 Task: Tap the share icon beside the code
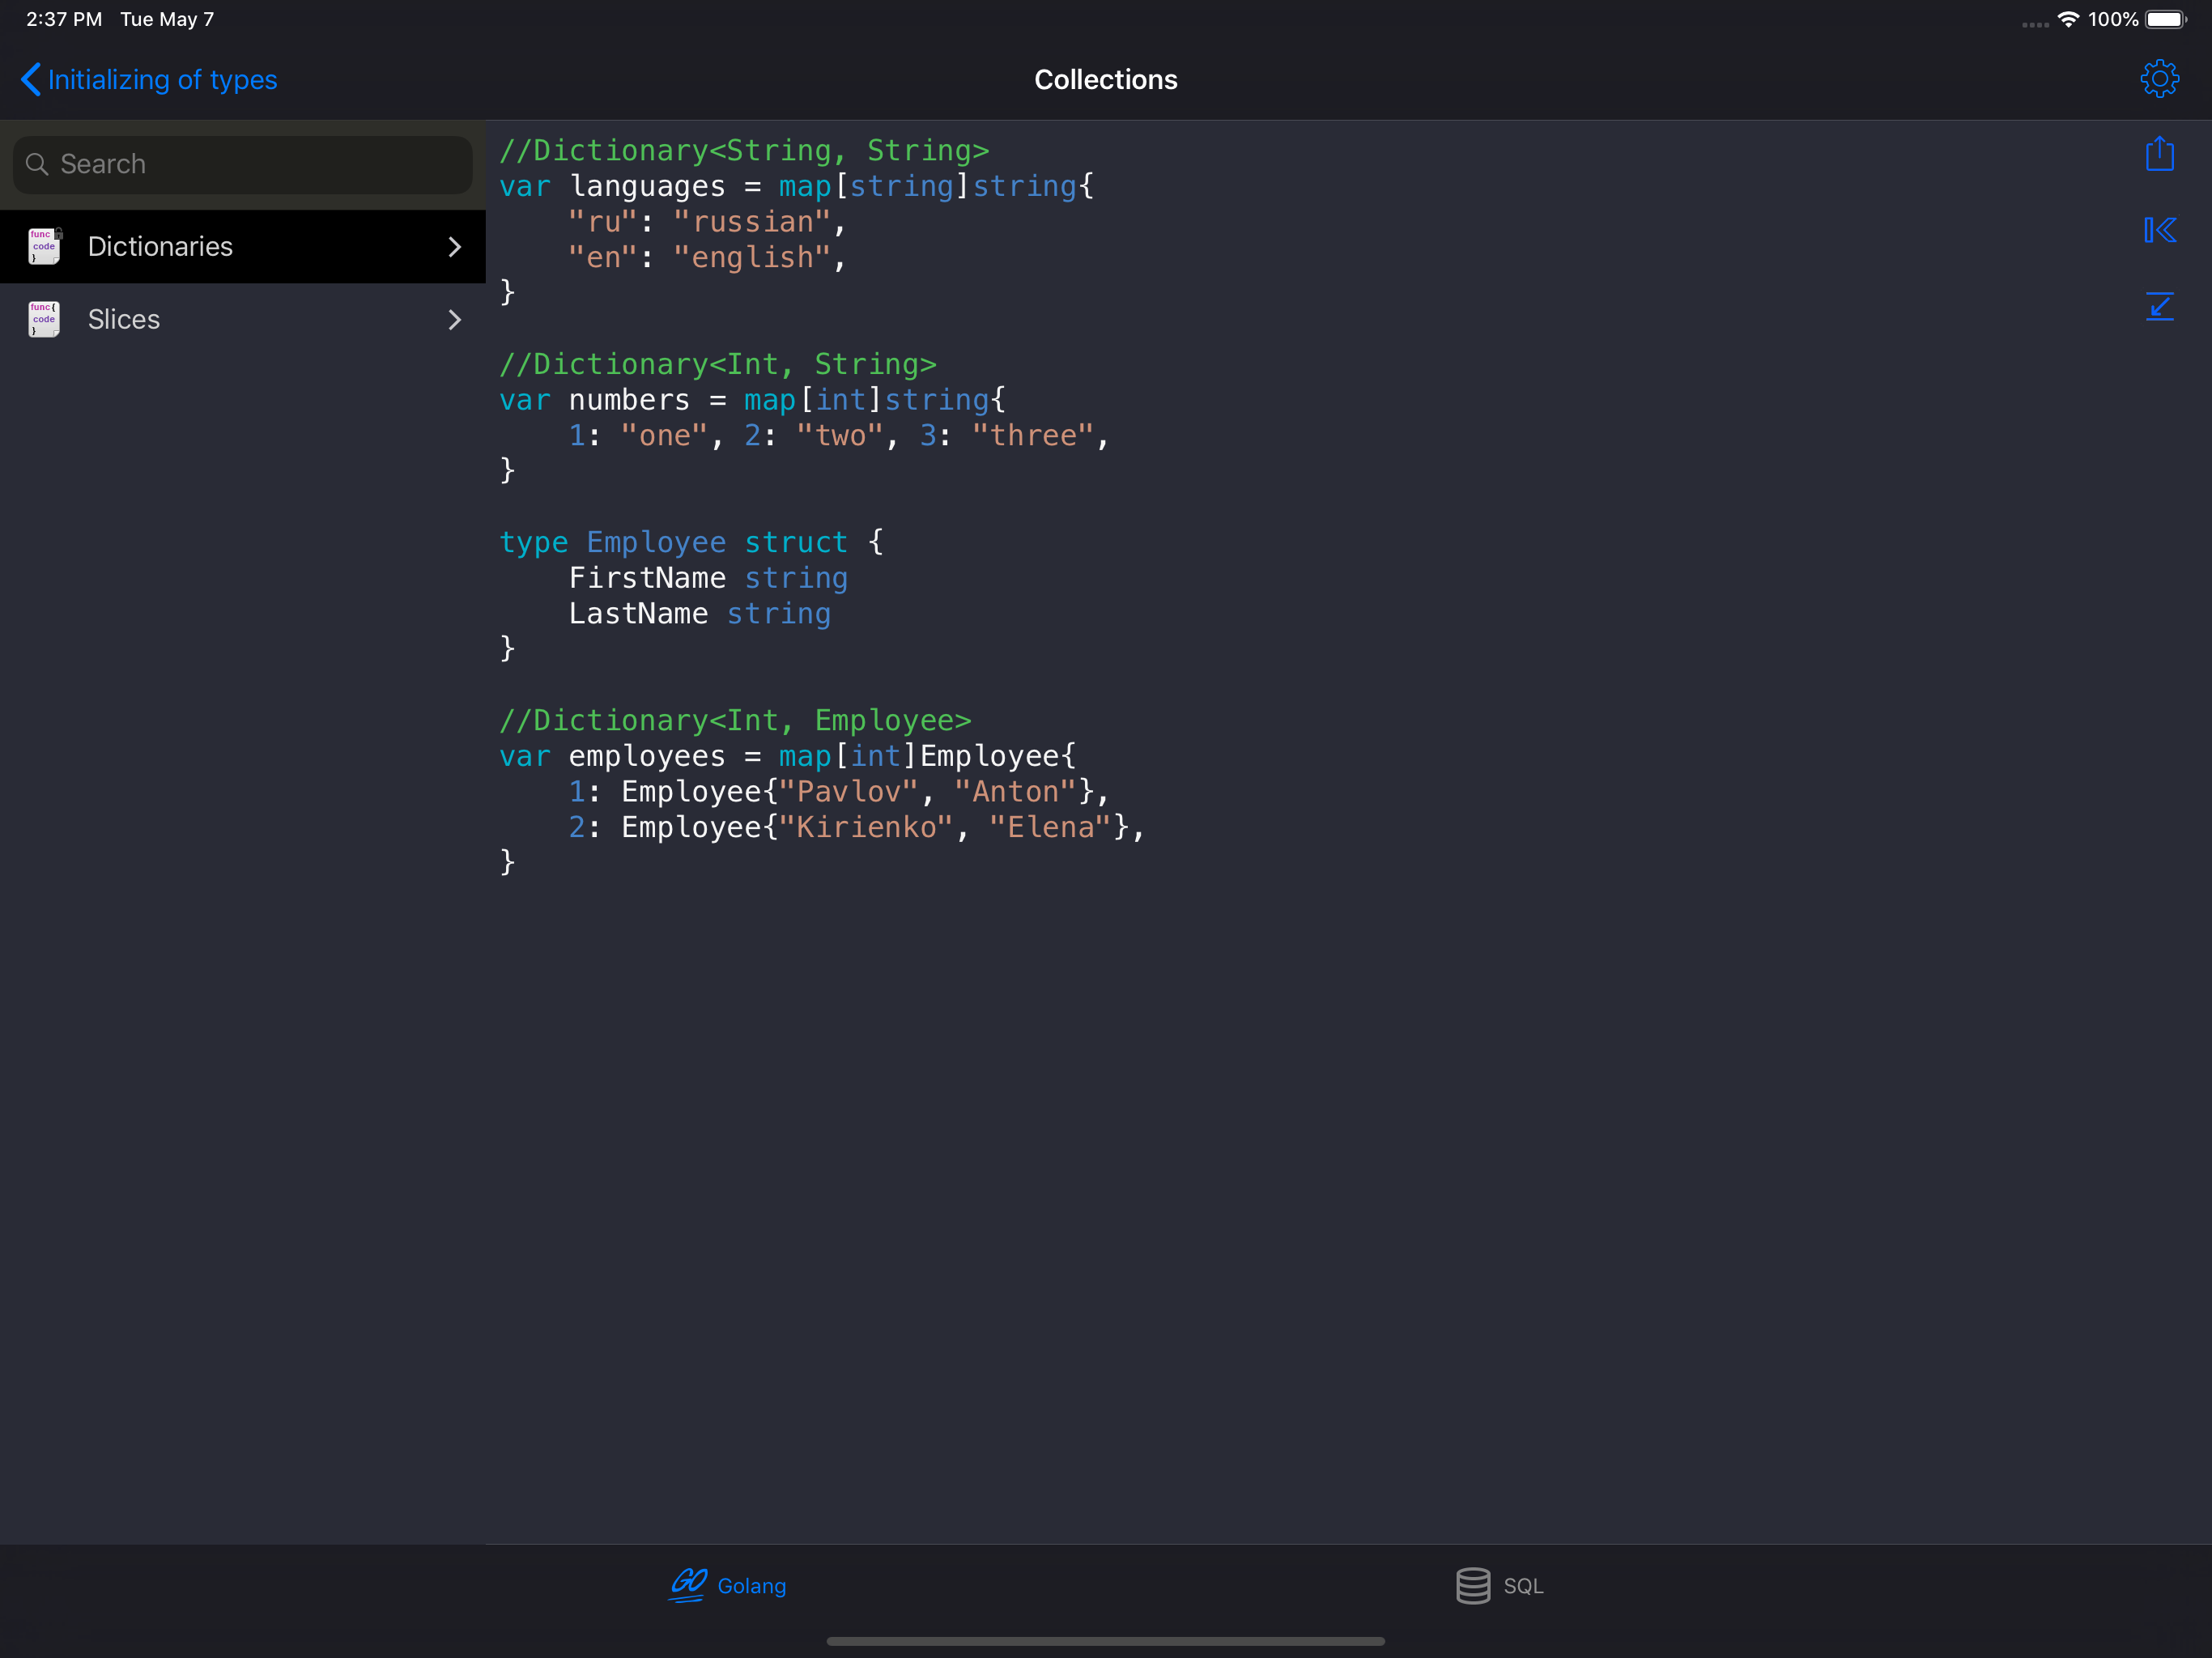coord(2159,154)
